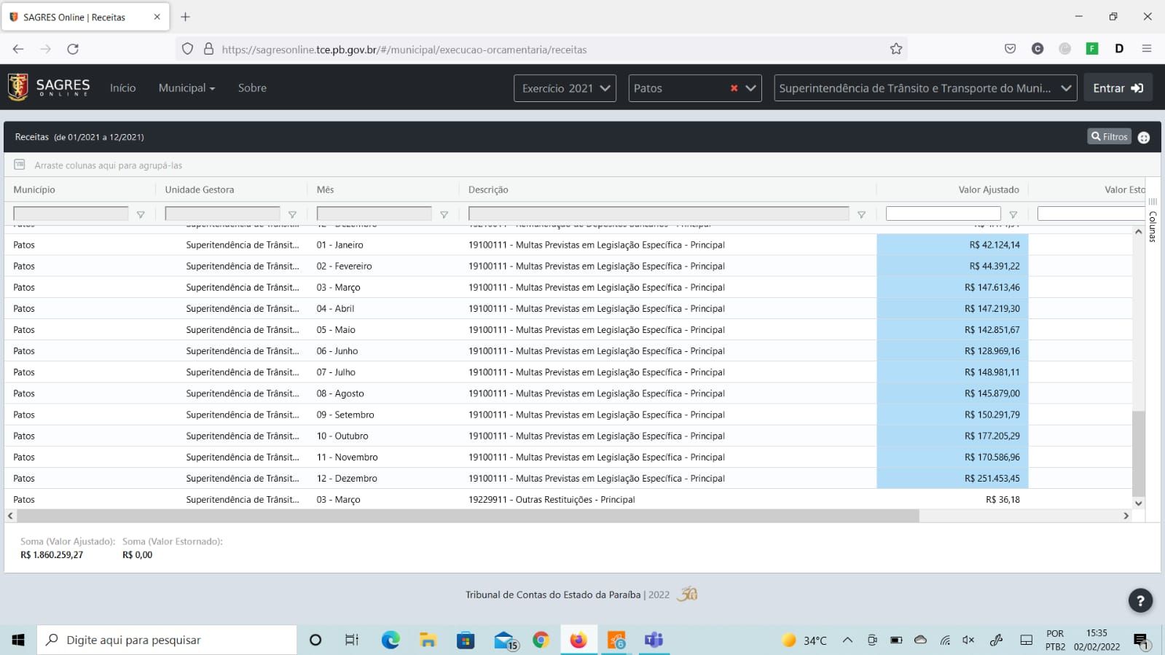The height and width of the screenshot is (655, 1165).
Task: Reload the current page
Action: (73, 49)
